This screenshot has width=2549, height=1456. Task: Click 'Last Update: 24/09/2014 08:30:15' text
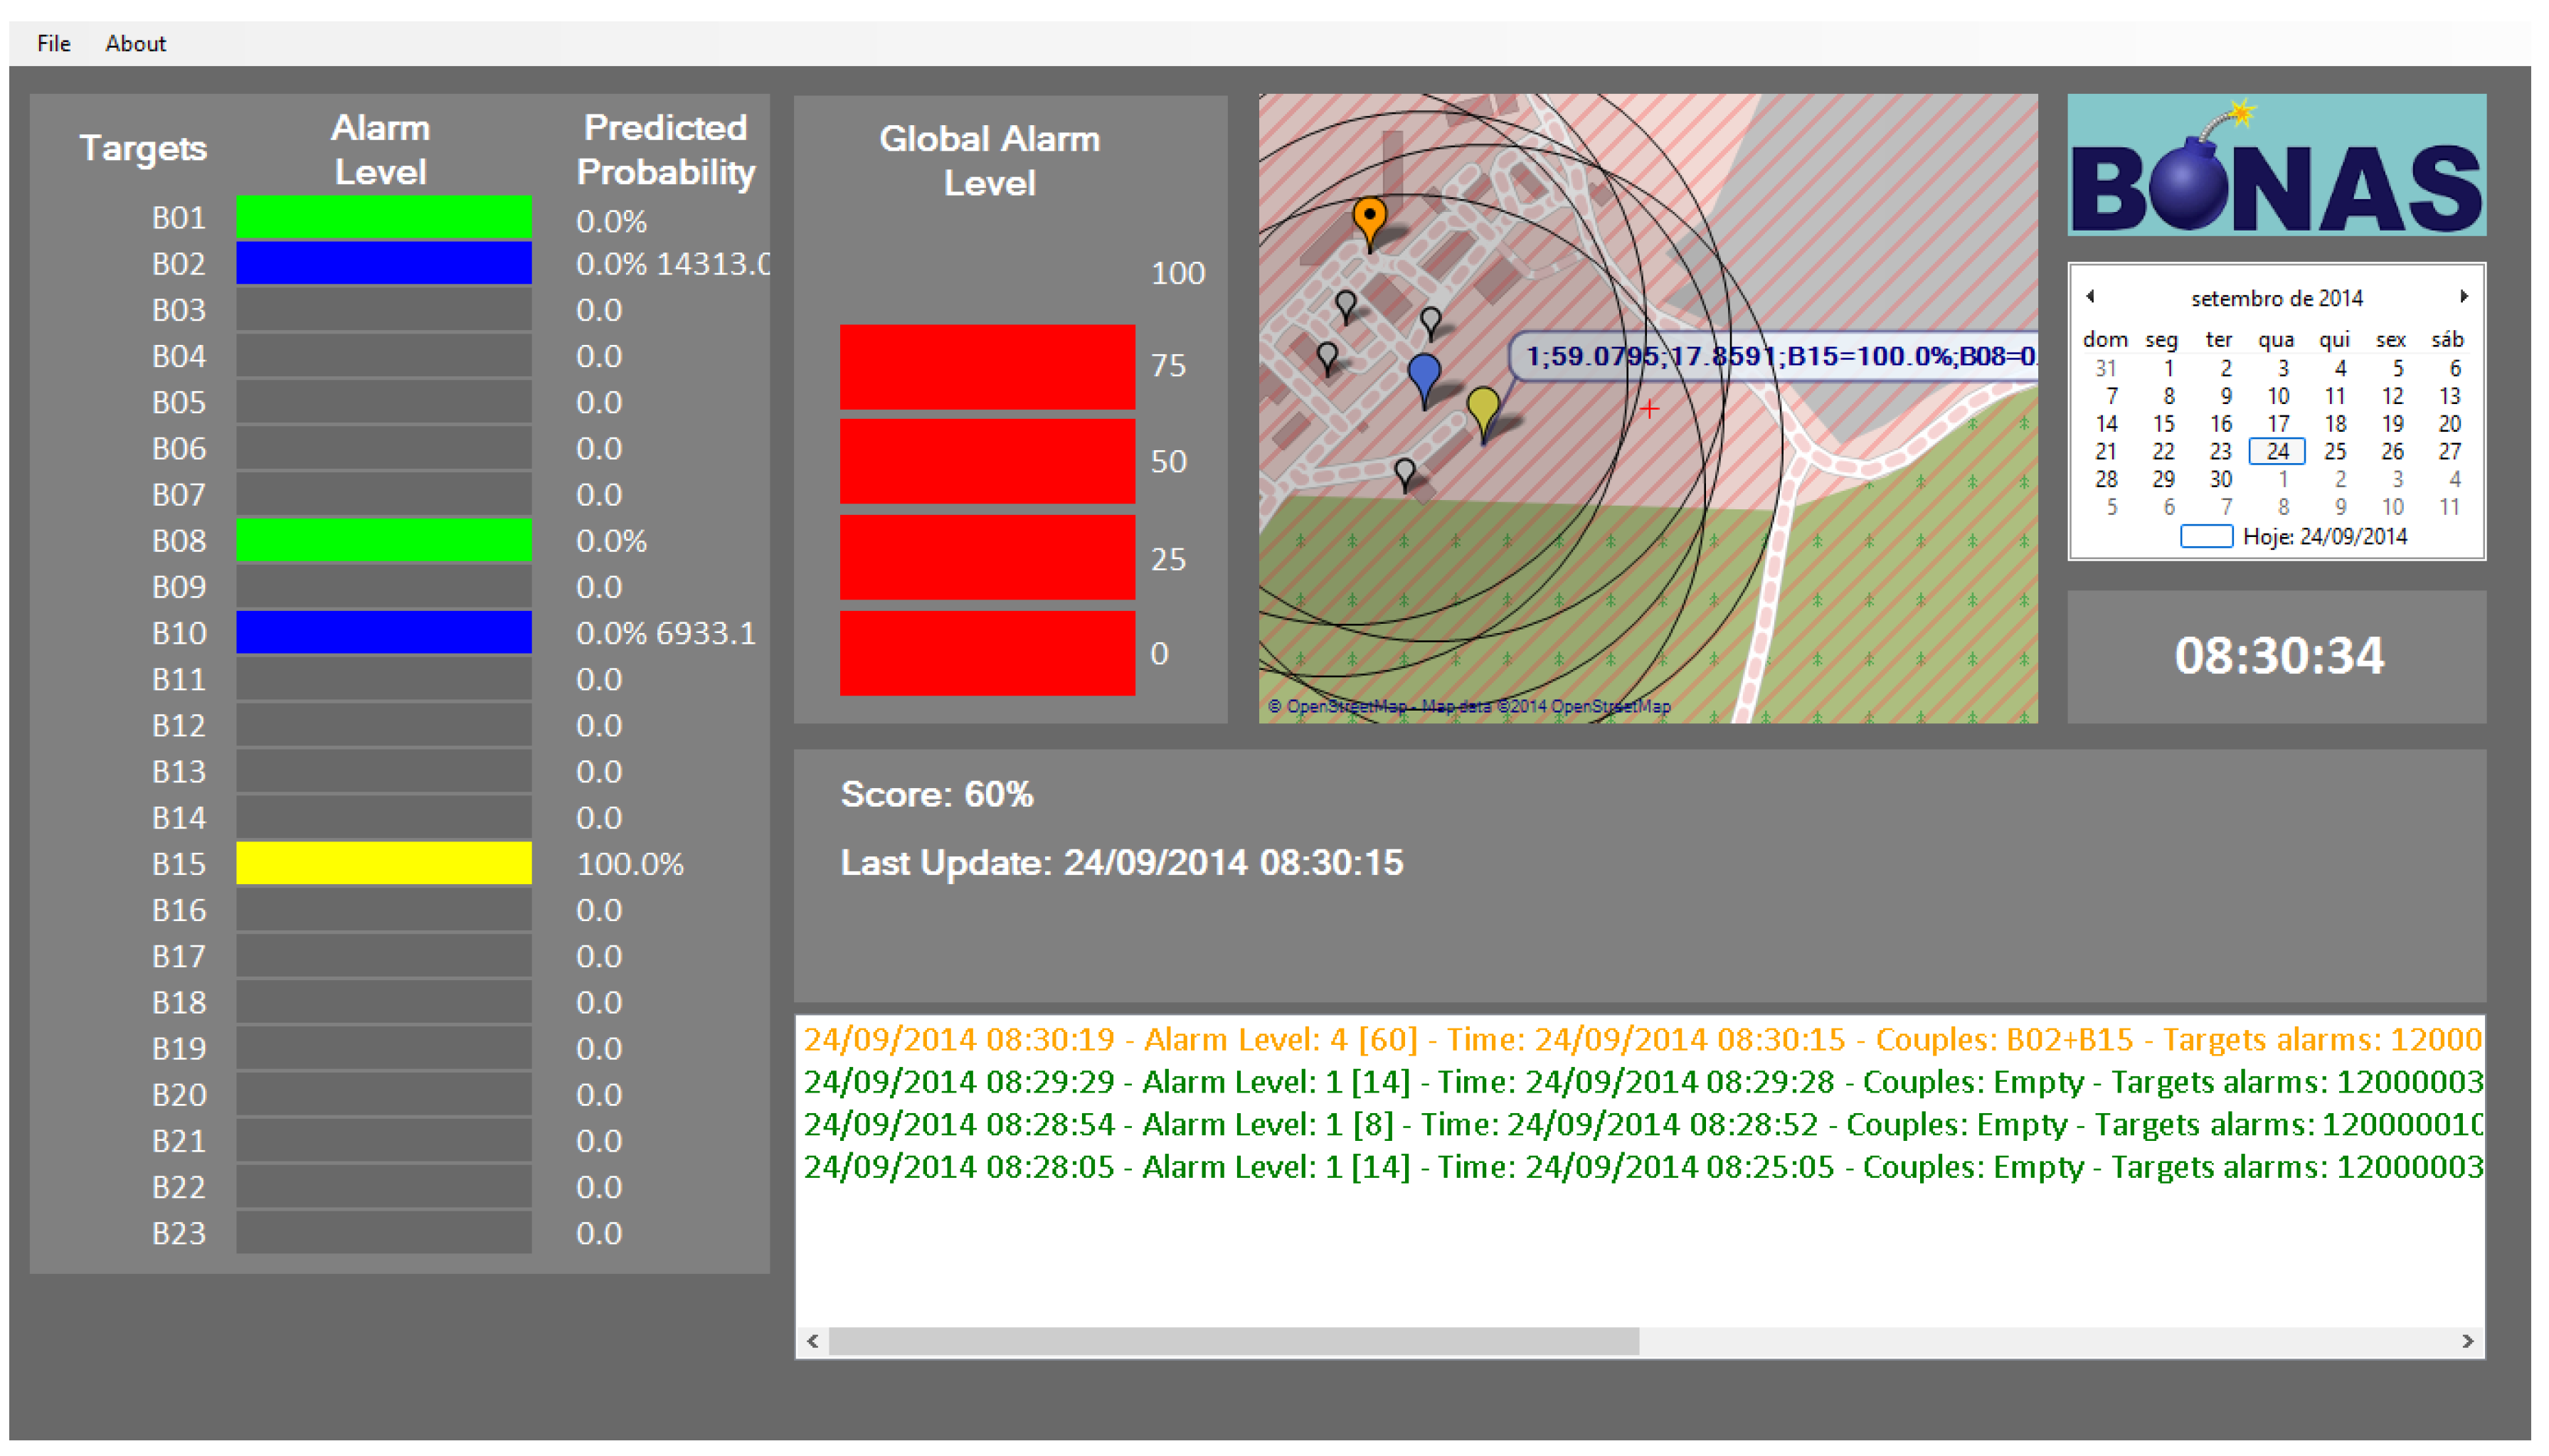[x=1121, y=862]
